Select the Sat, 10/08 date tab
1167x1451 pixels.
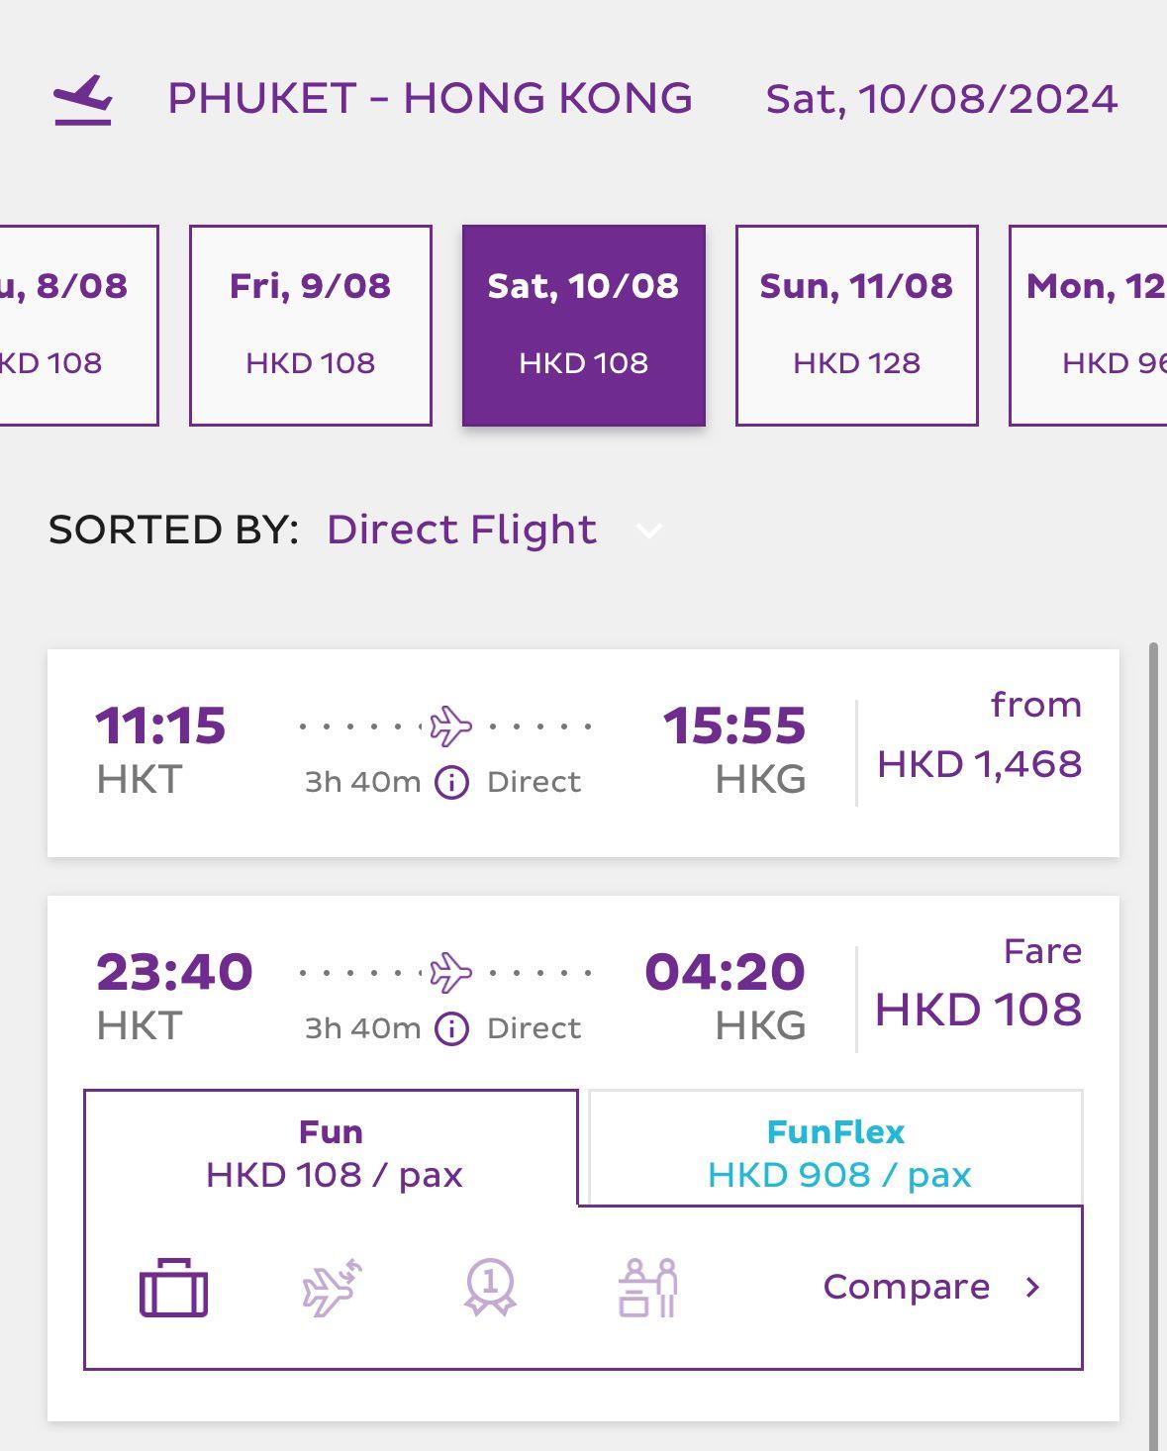click(584, 325)
